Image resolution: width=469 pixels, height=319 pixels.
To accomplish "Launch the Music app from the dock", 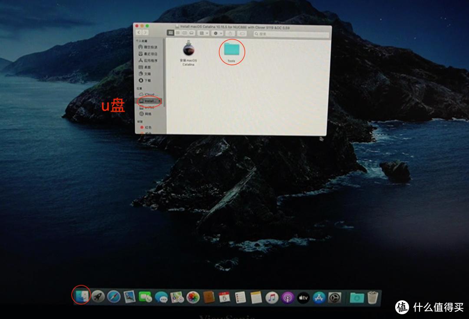I will coord(271,298).
